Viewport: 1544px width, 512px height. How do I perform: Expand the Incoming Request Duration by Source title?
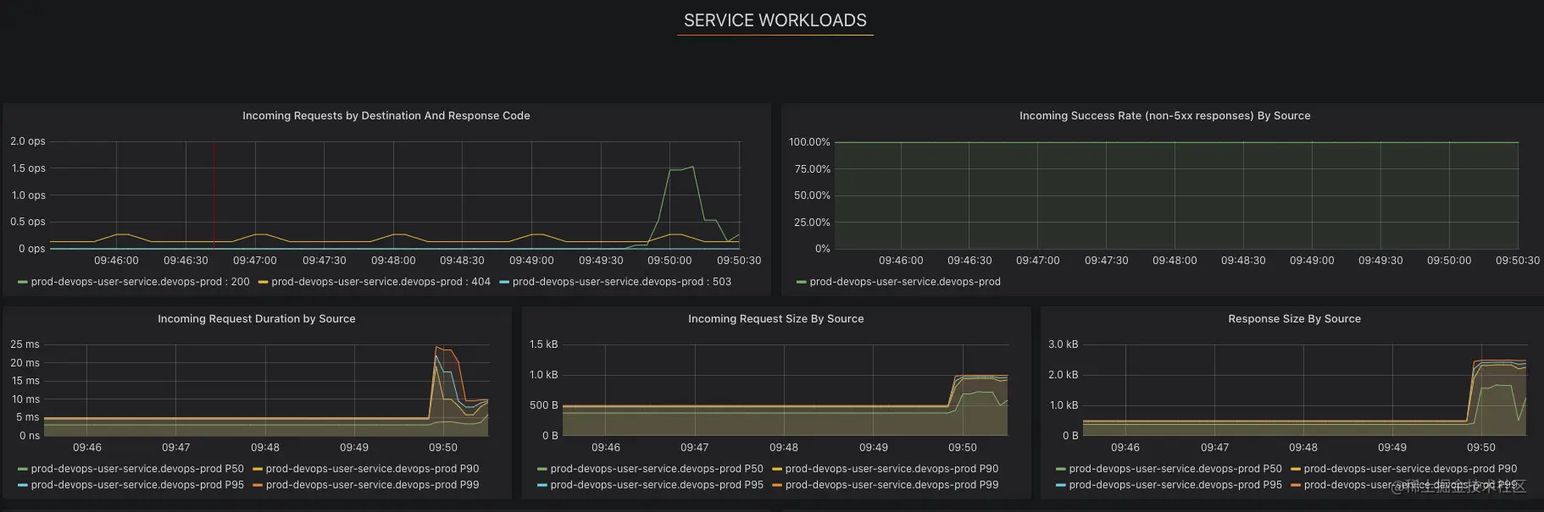click(256, 319)
